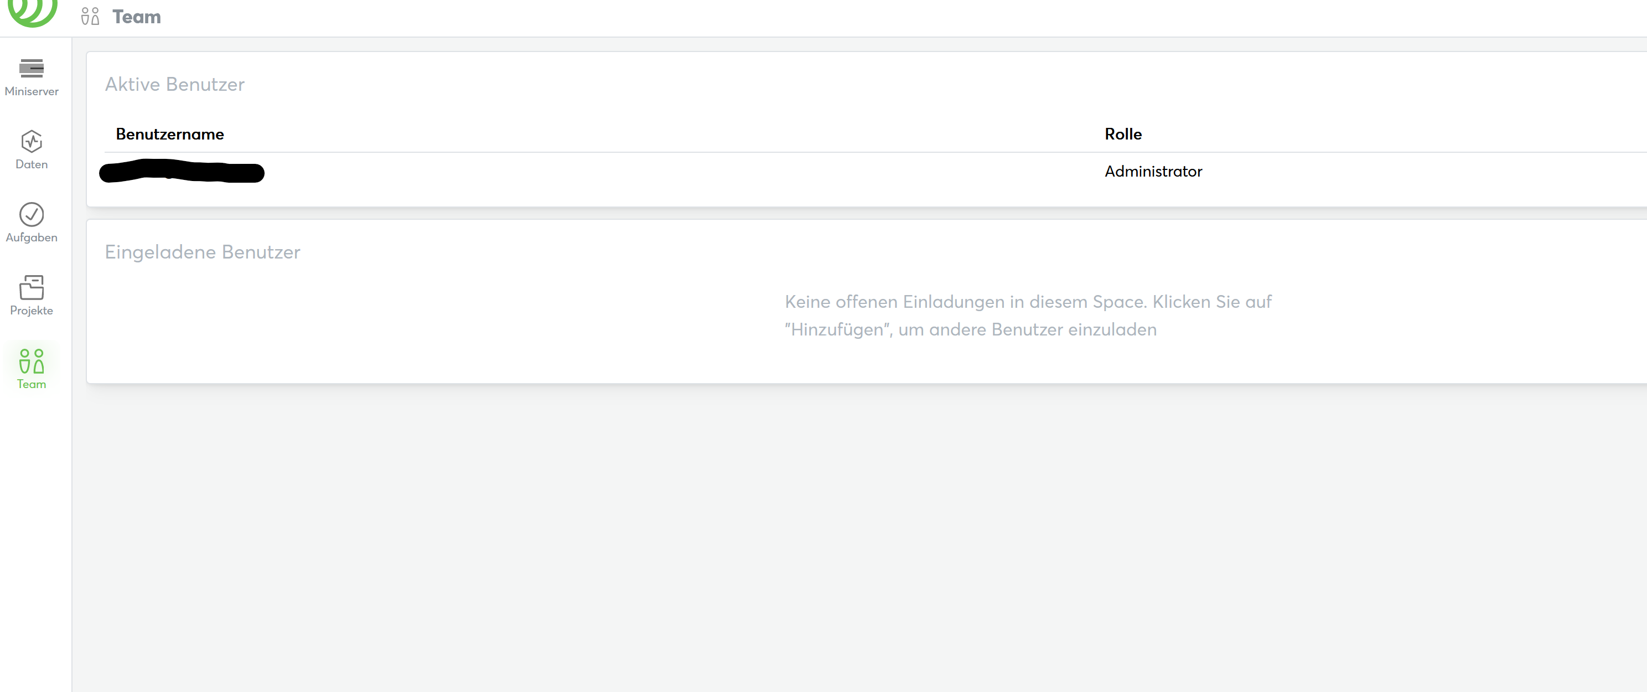The width and height of the screenshot is (1647, 692).
Task: Click the Projekte label in sidebar
Action: (32, 310)
